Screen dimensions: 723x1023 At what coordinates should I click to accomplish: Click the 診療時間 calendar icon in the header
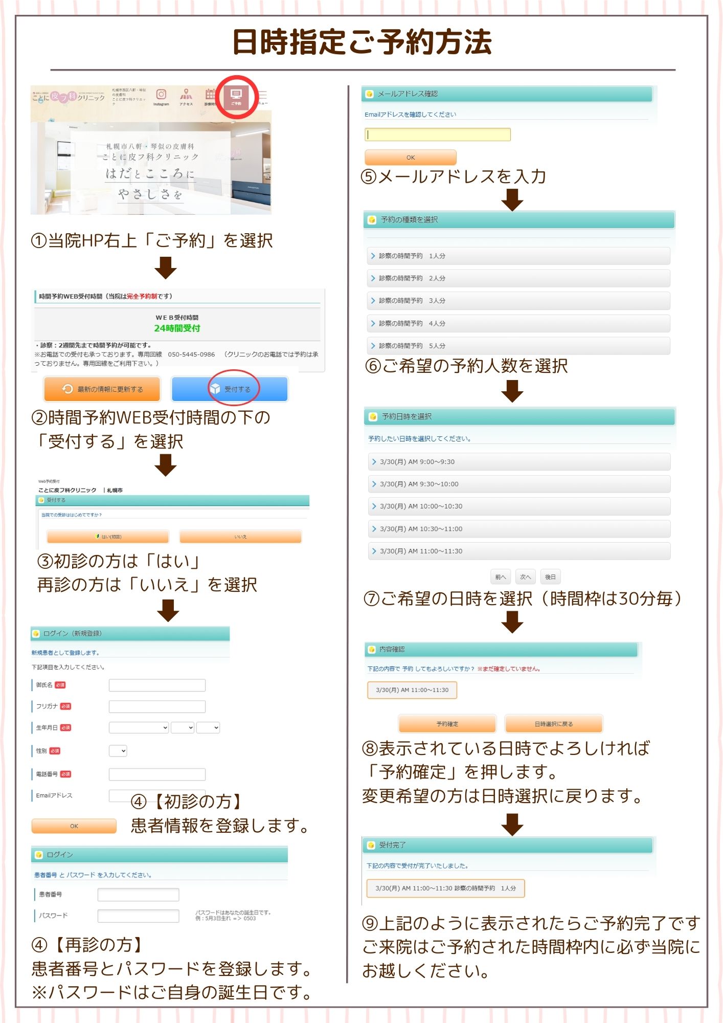point(210,95)
